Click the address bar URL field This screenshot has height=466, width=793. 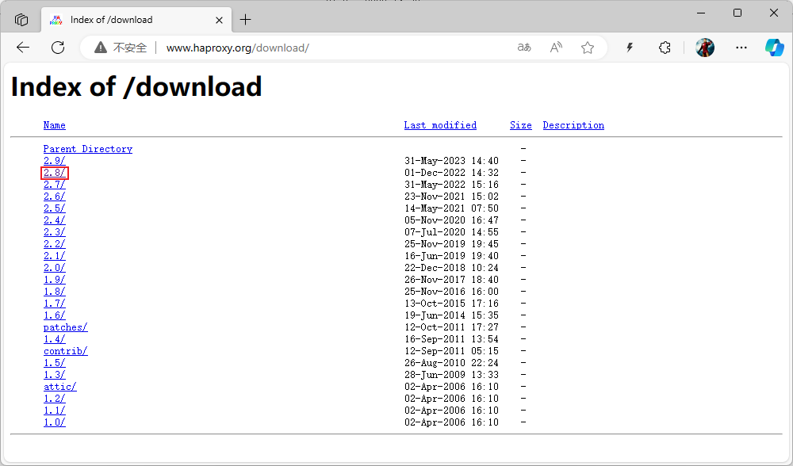pos(317,48)
